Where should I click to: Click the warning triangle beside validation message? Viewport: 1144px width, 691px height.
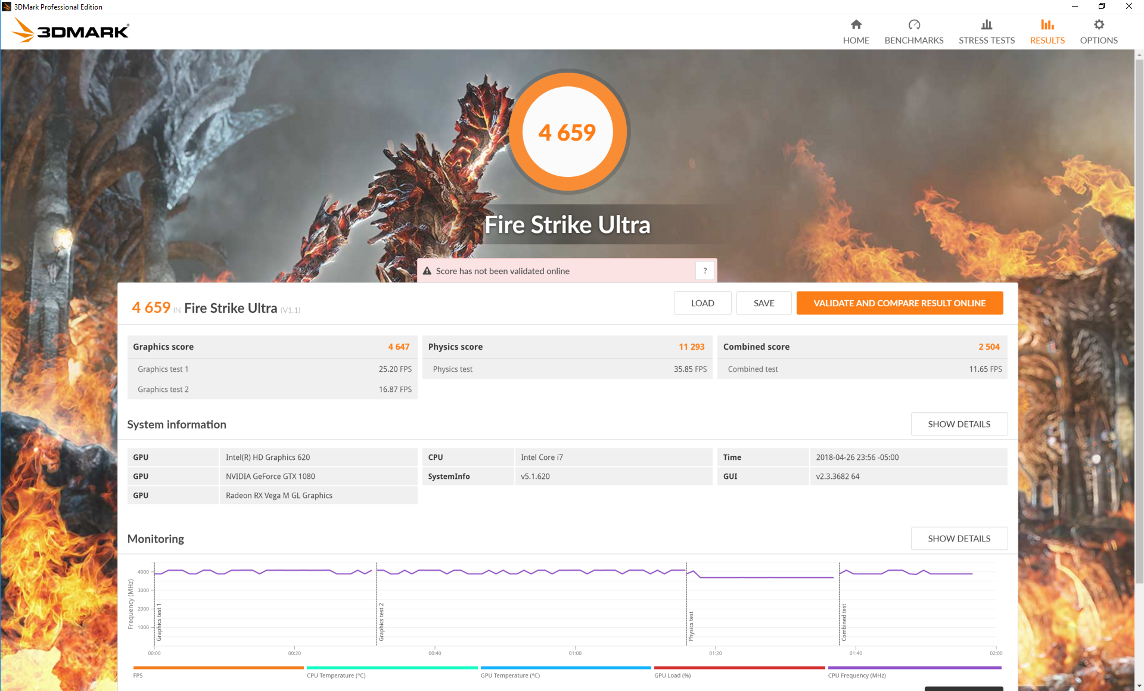point(427,271)
